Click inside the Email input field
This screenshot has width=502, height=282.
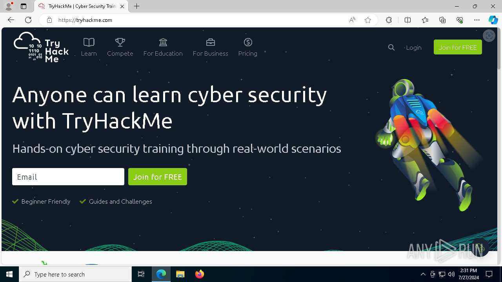click(x=68, y=177)
